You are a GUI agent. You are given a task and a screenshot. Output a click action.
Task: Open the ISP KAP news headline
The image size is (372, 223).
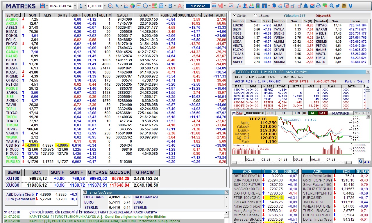[x=105, y=221]
